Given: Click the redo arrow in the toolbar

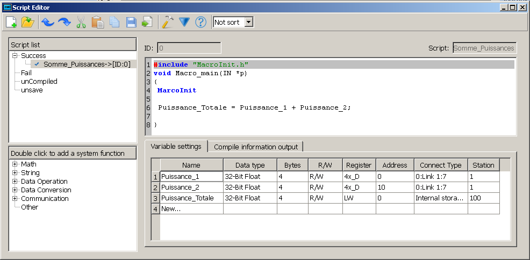Looking at the screenshot, I should point(64,22).
